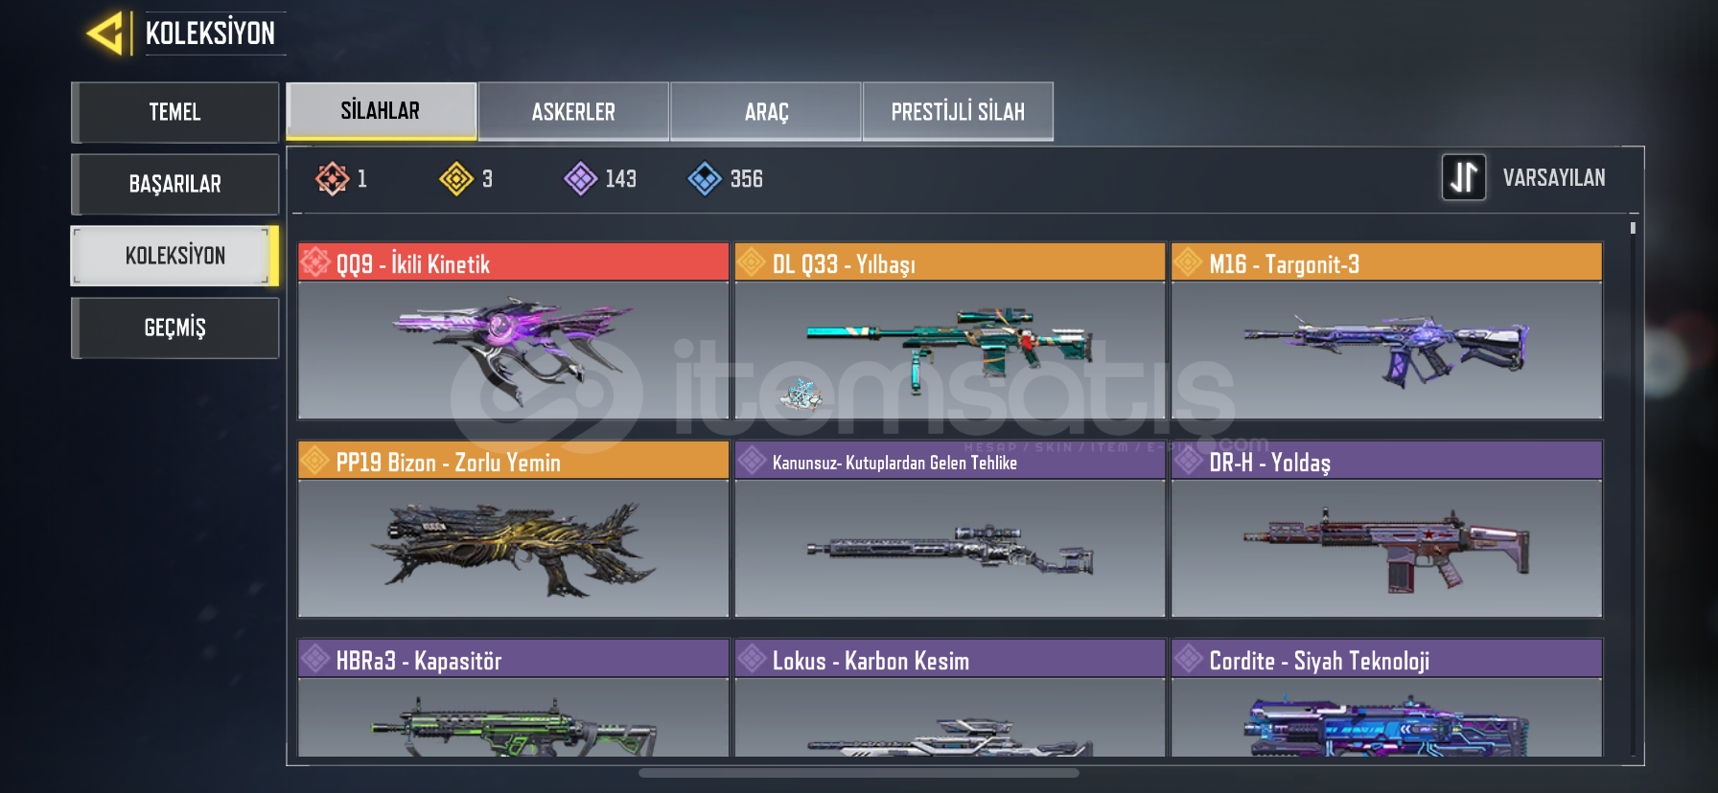Select the PP19 Bizon Zorlu Yemin card
The height and width of the screenshot is (793, 1718).
pyautogui.click(x=513, y=529)
